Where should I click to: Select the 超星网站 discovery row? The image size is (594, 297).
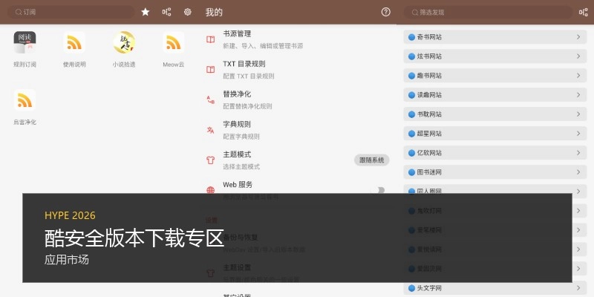495,134
